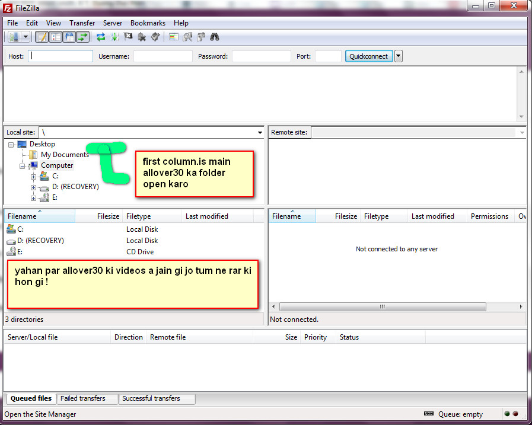The image size is (532, 425).
Task: Sort local files by Last modified column
Action: pos(218,216)
